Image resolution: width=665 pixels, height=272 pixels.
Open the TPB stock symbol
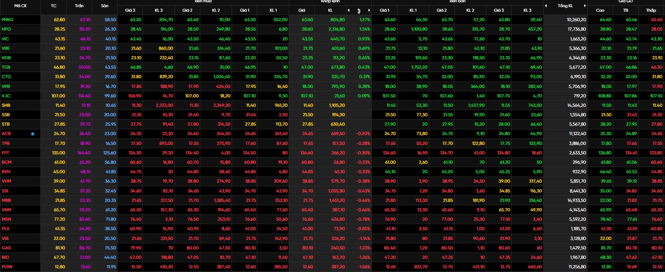(6, 143)
